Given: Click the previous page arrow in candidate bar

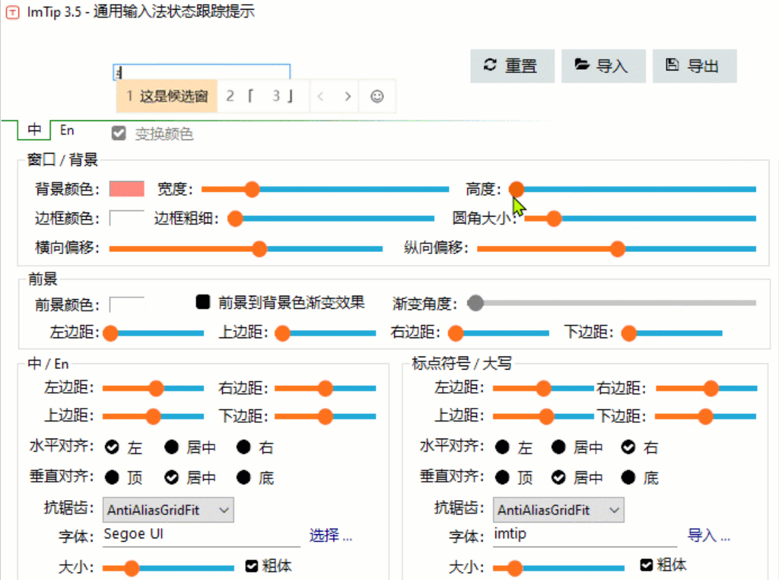Looking at the screenshot, I should [320, 96].
